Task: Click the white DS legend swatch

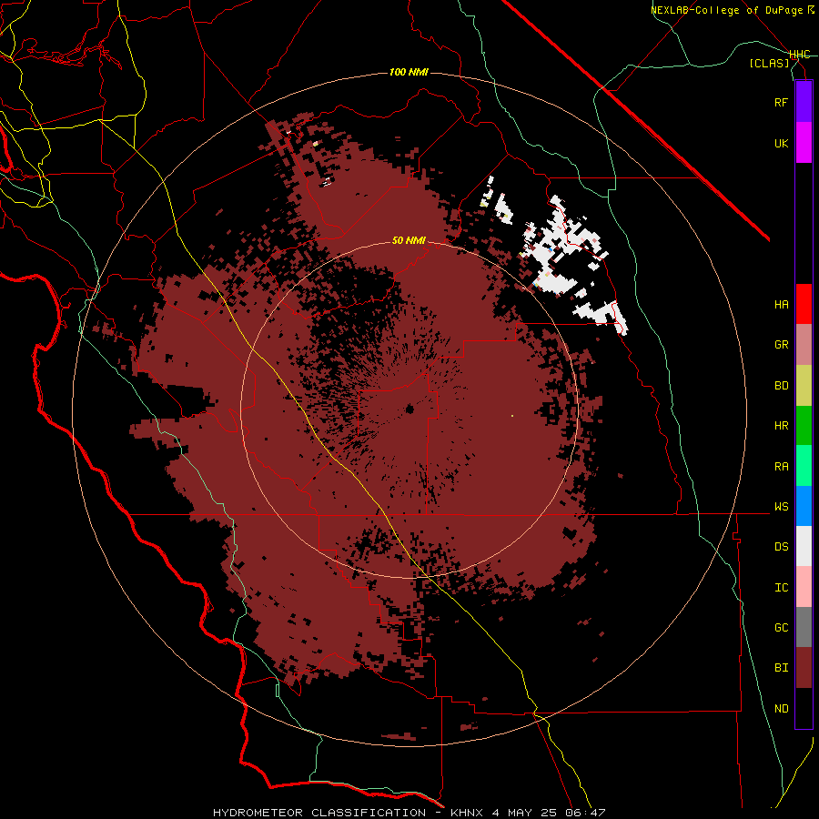Action: 804,546
